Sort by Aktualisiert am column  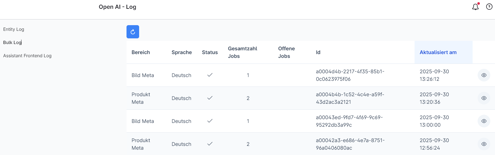pos(438,52)
